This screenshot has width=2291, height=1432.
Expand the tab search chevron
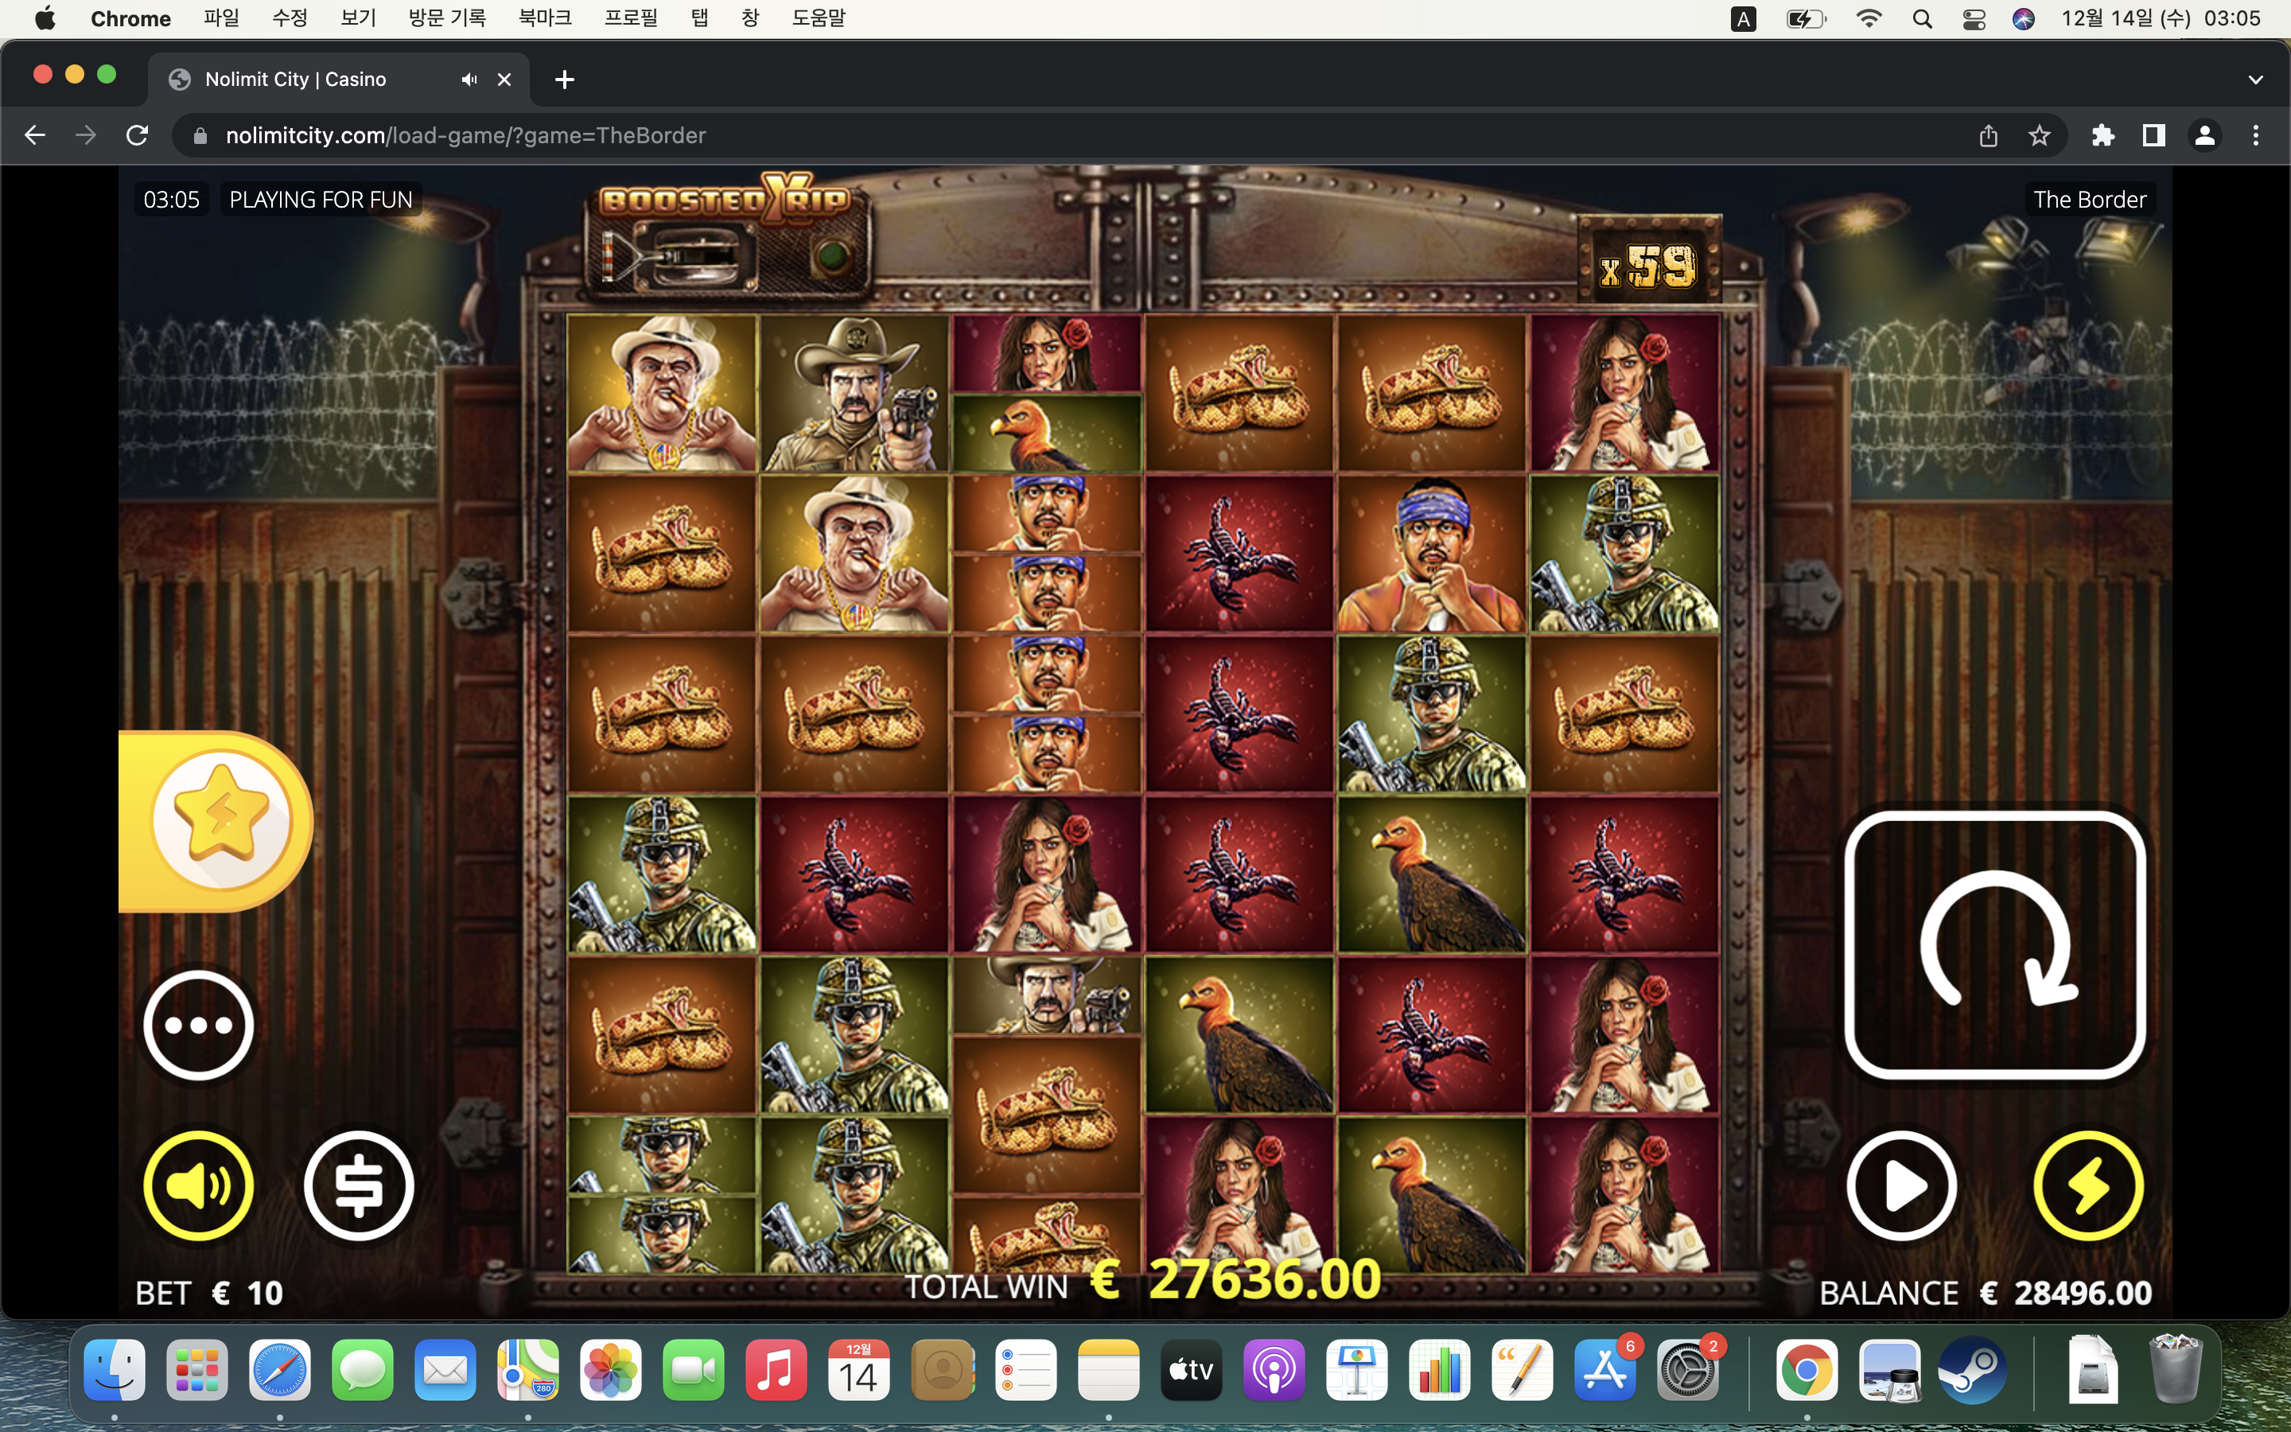click(2255, 80)
